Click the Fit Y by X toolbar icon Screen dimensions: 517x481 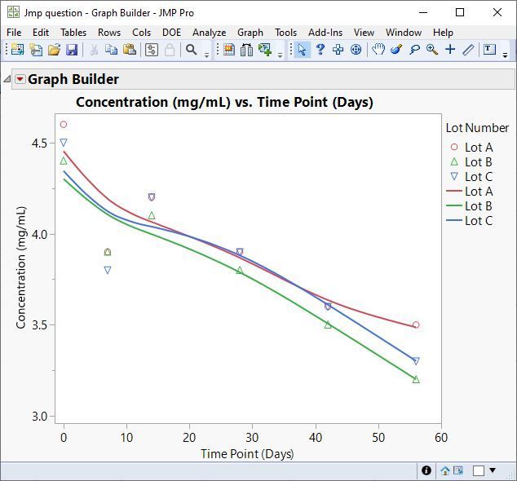click(x=265, y=50)
